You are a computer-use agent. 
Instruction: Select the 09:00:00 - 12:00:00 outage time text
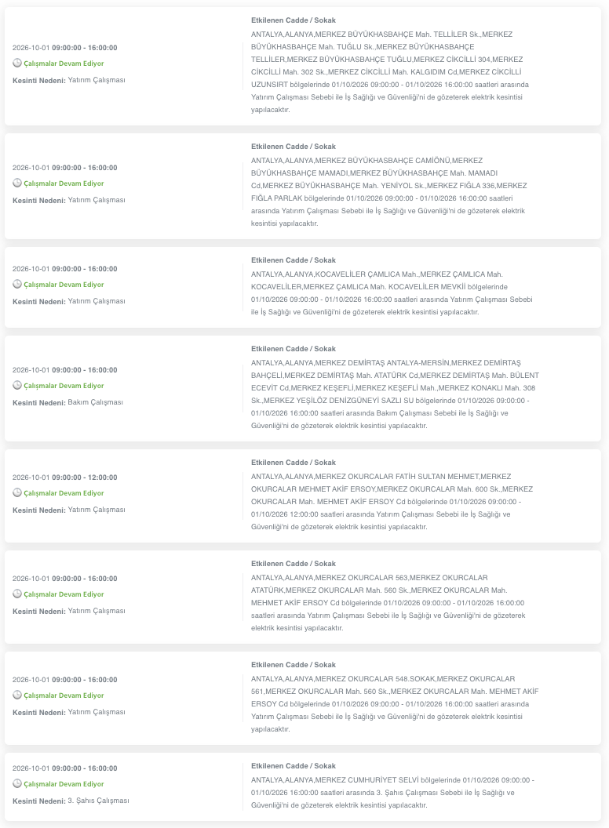click(85, 478)
